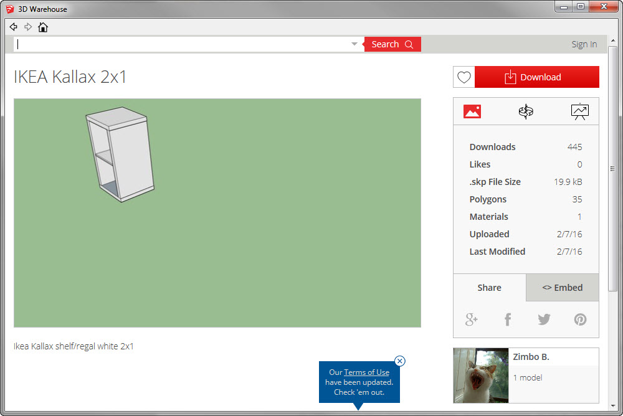Share model on Facebook

pos(507,319)
